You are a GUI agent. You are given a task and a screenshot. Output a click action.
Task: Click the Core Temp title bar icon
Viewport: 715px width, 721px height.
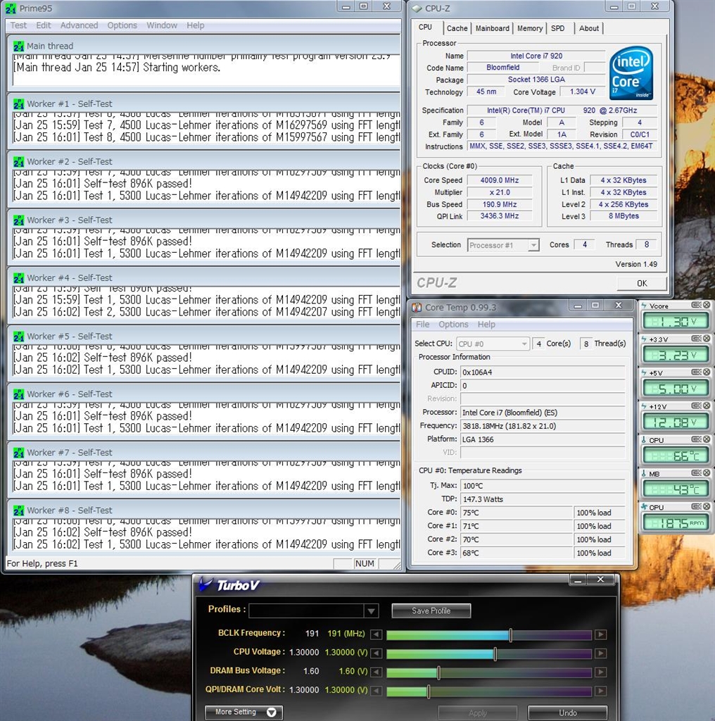pyautogui.click(x=417, y=307)
